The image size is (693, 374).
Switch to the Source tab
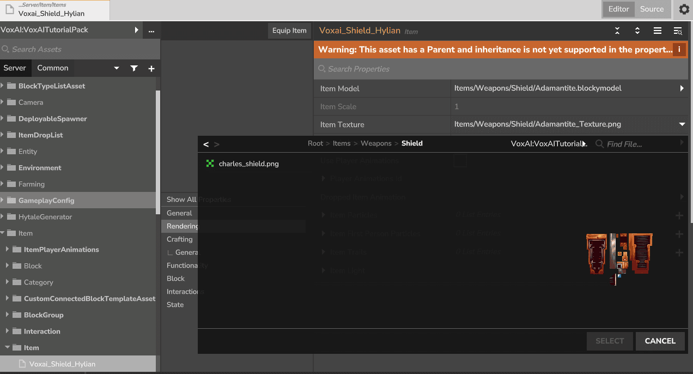pos(653,9)
